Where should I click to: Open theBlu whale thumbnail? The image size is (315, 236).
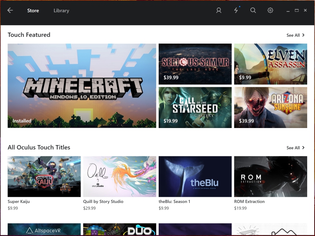pos(195,176)
